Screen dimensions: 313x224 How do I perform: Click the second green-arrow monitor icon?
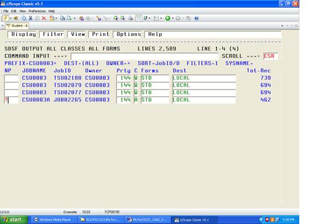[x=123, y=19]
